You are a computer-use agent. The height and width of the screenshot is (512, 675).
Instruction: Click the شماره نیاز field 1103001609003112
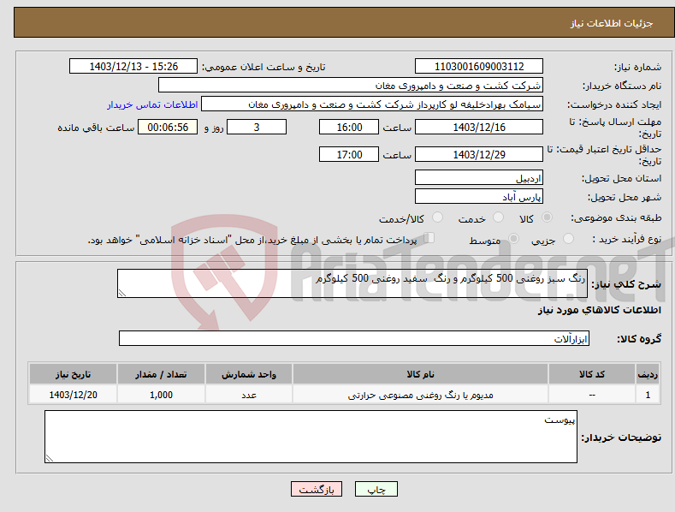[479, 67]
